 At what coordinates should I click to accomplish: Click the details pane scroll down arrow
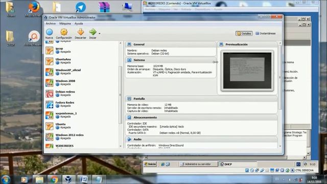pos(280,146)
